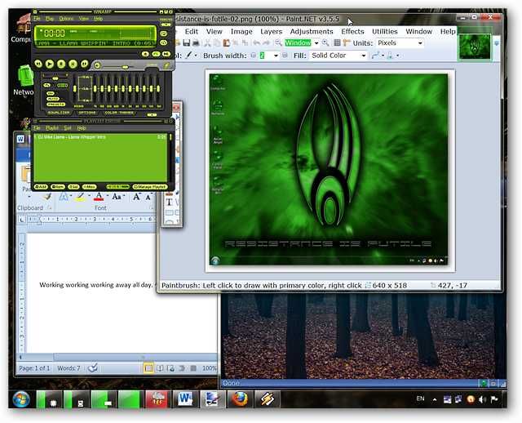Switch to Winamp Color Themes tab
This screenshot has height=423, width=522.
coord(119,113)
